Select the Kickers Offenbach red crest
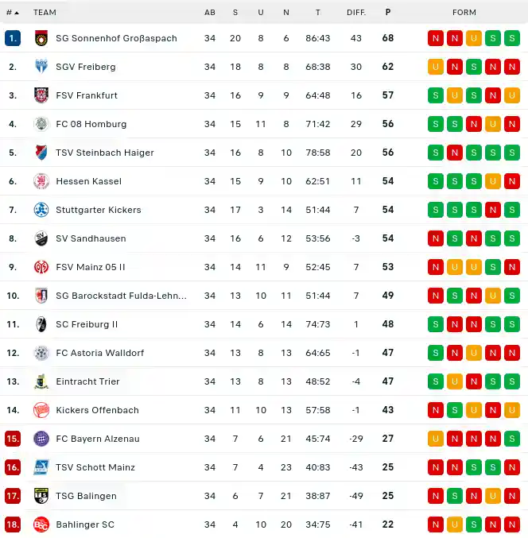Viewport: 528px width, 538px height. point(41,410)
